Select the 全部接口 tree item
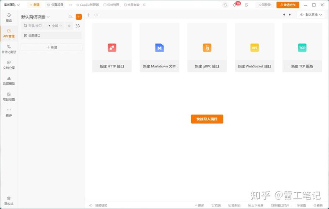This screenshot has height=209, width=329. 52,36
